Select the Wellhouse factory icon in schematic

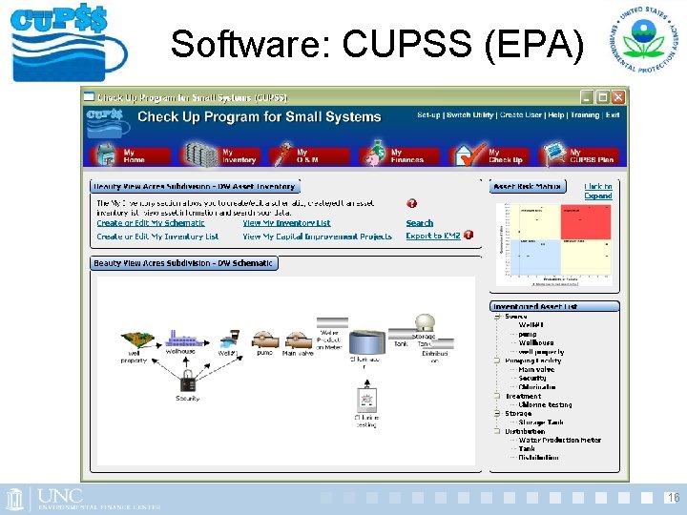coord(184,339)
